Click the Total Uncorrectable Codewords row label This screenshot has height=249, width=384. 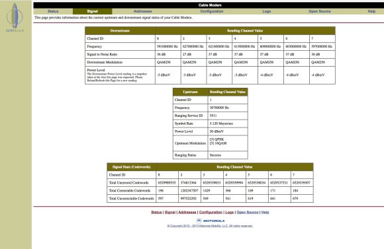132,198
